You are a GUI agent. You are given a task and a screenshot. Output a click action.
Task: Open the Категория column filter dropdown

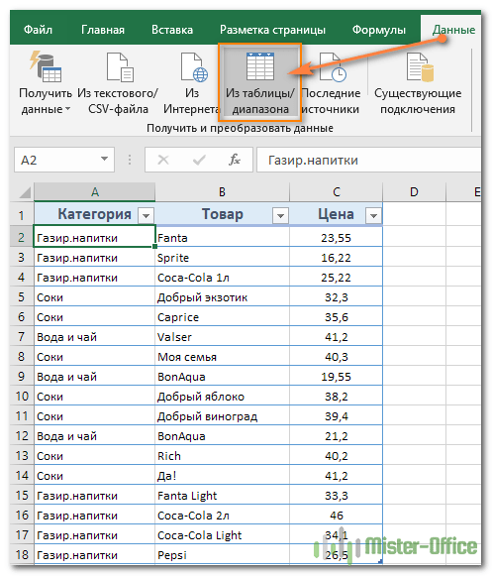(147, 216)
